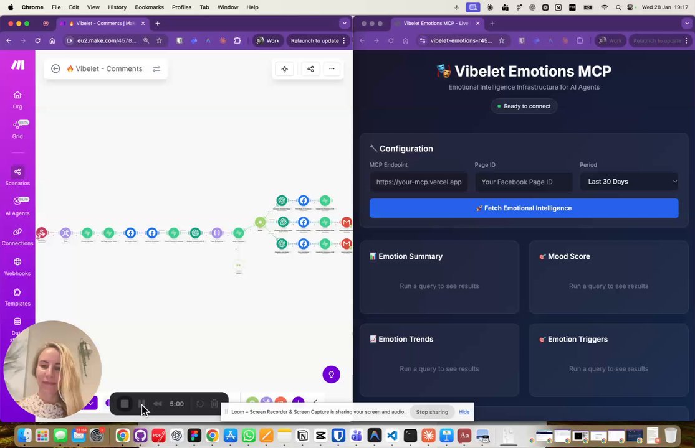The image size is (695, 448).
Task: Open Spotlight search in the menu bar
Action: [618, 7]
